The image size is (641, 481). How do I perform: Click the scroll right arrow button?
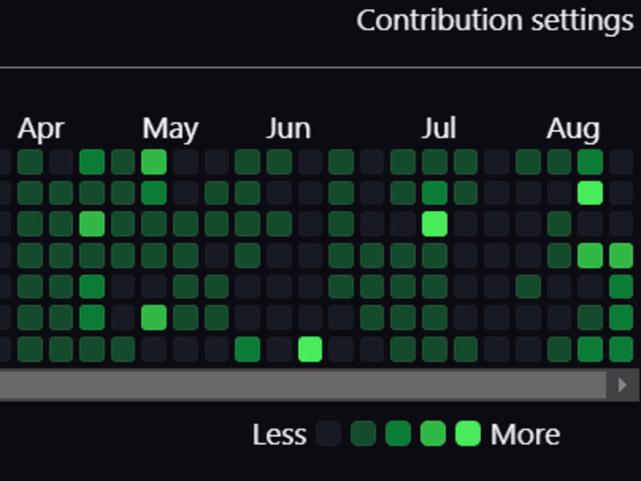click(x=623, y=385)
